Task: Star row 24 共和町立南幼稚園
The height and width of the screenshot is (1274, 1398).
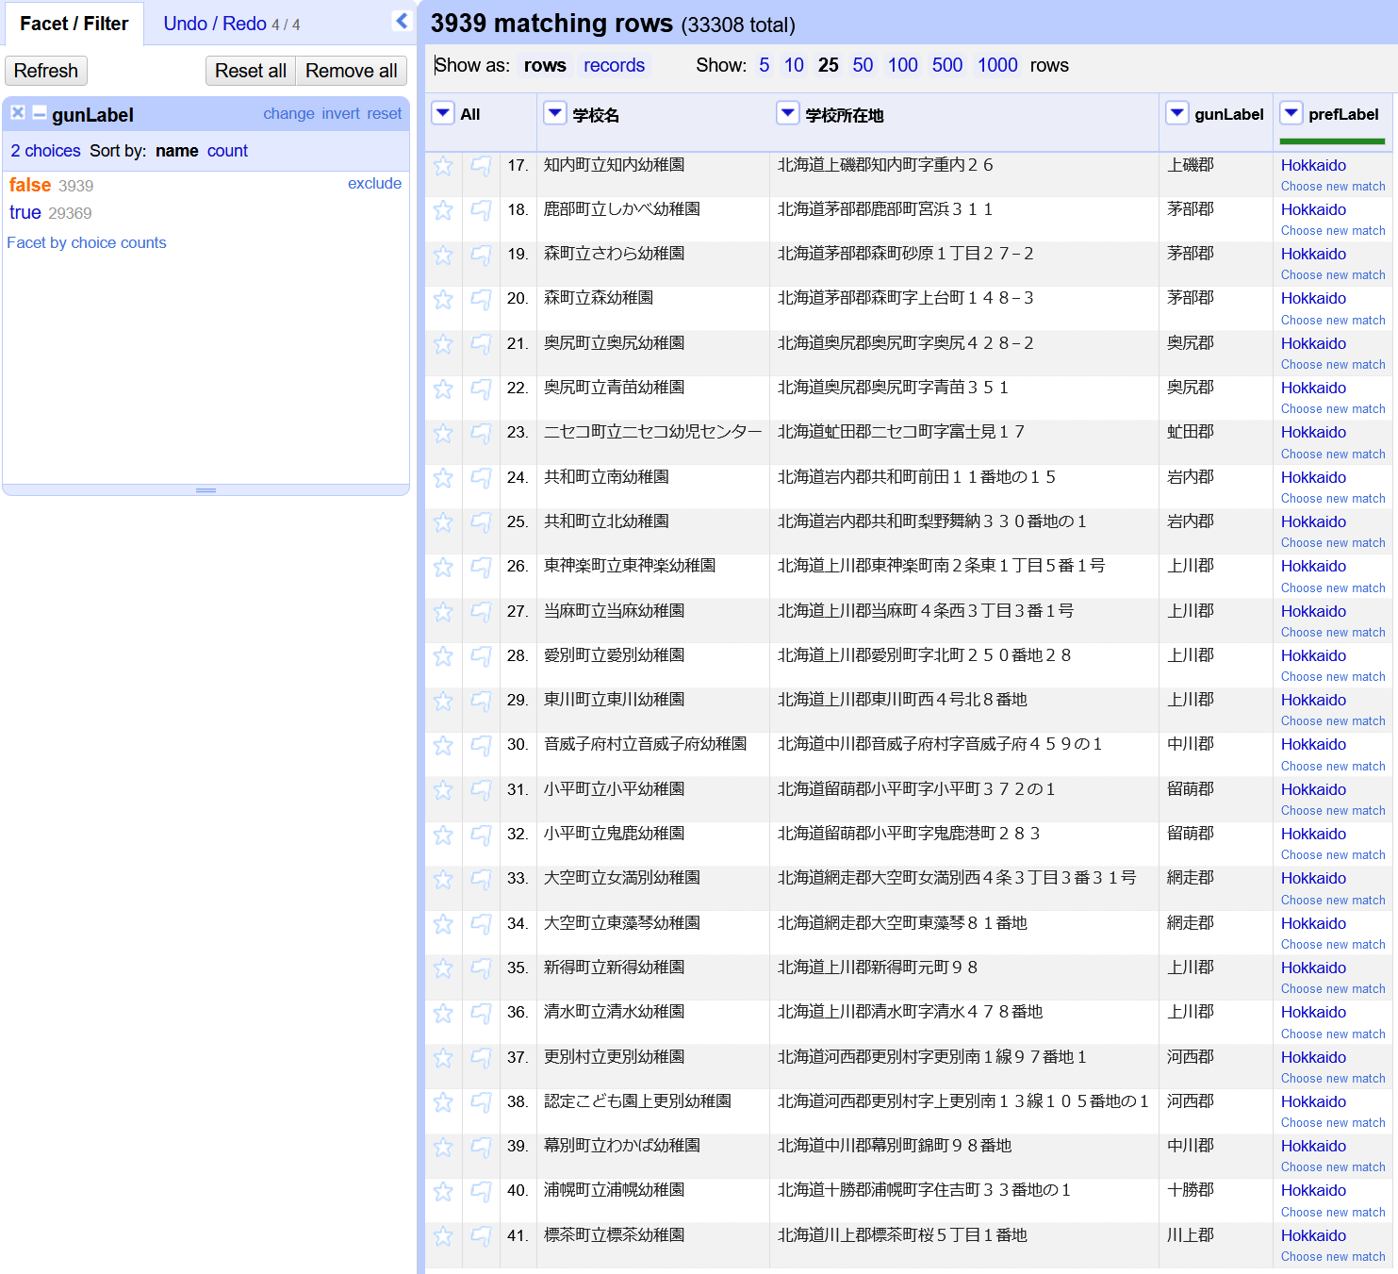Action: click(443, 479)
